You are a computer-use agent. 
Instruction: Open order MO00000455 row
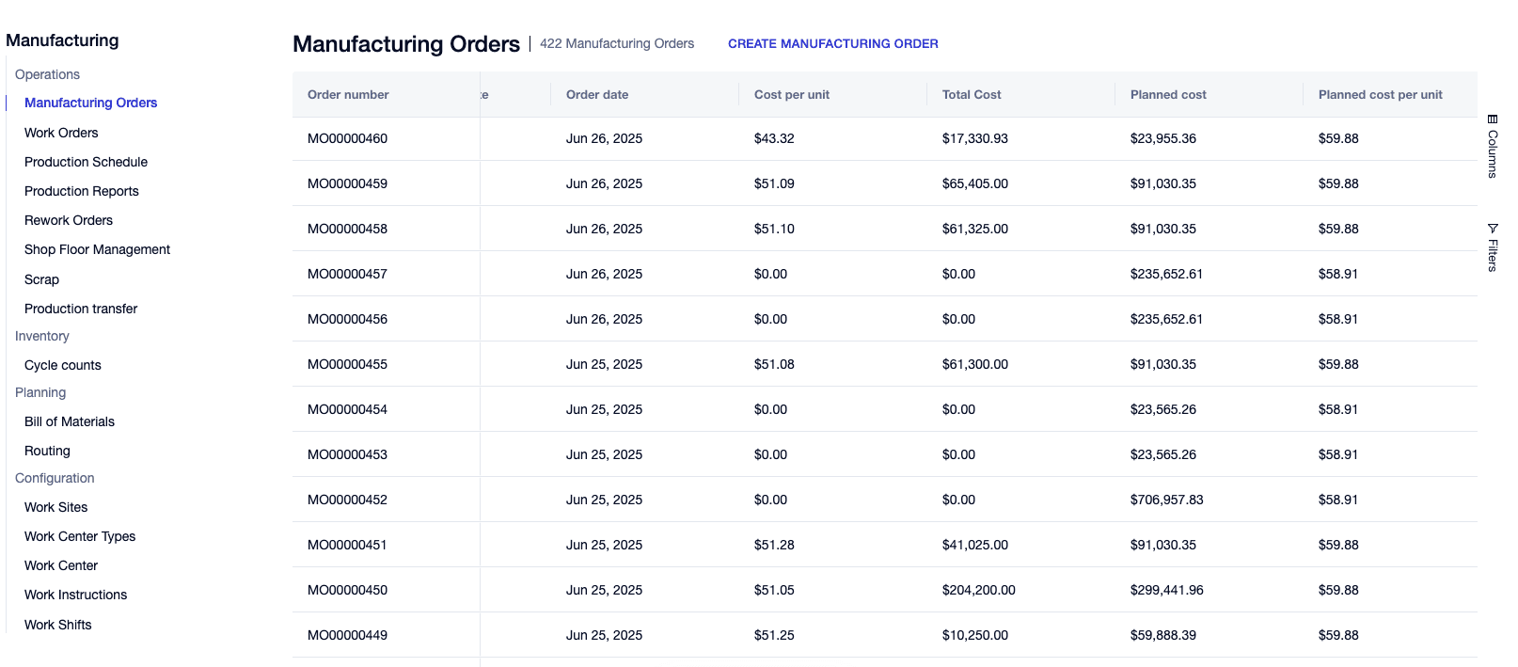pyautogui.click(x=347, y=364)
